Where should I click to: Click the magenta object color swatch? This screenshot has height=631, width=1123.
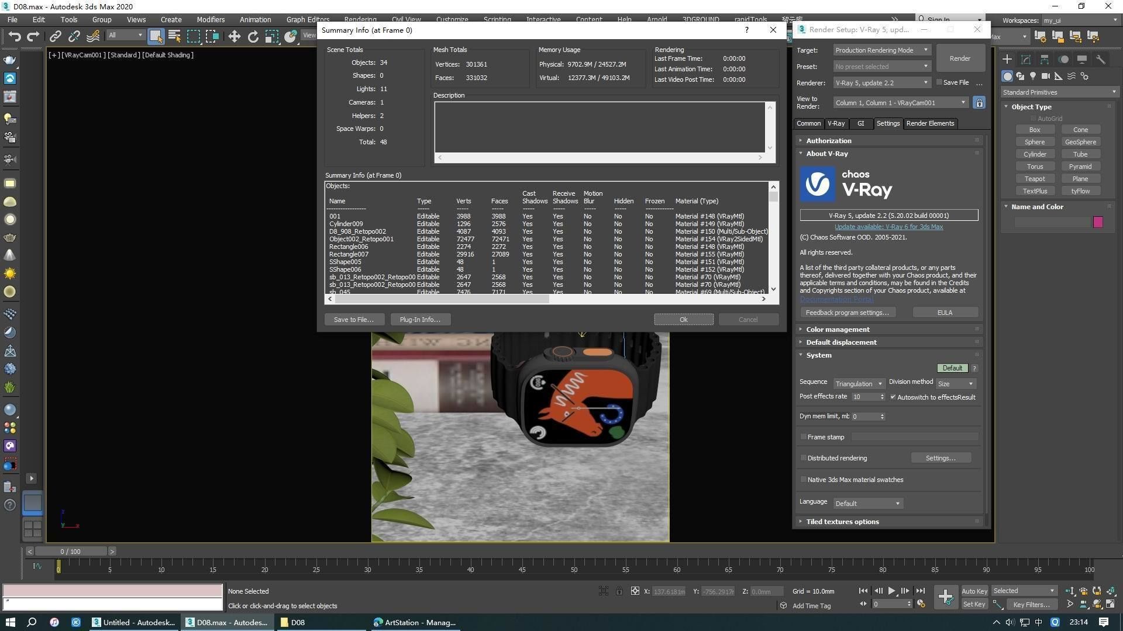tap(1097, 222)
